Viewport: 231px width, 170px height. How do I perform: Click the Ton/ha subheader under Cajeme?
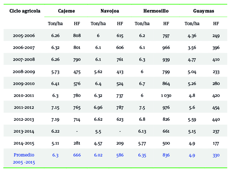(x=55, y=24)
